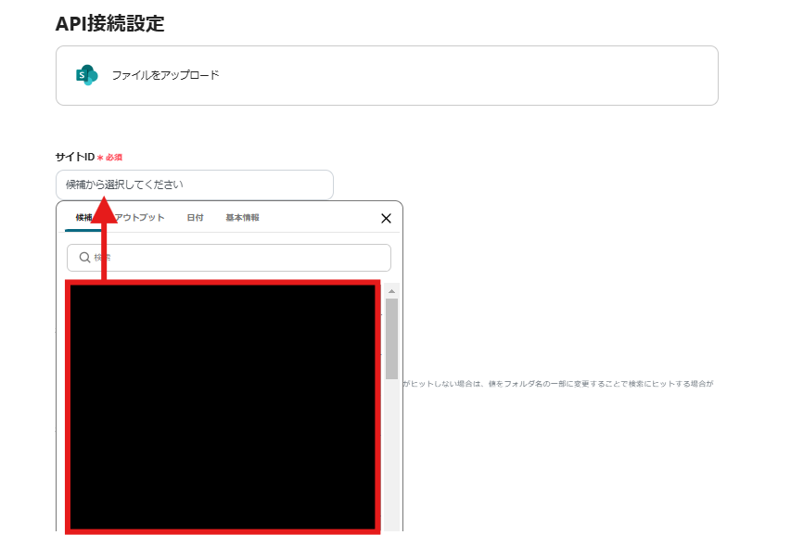Click the サイトID input field
Image resolution: width=791 pixels, height=535 pixels.
(x=195, y=185)
